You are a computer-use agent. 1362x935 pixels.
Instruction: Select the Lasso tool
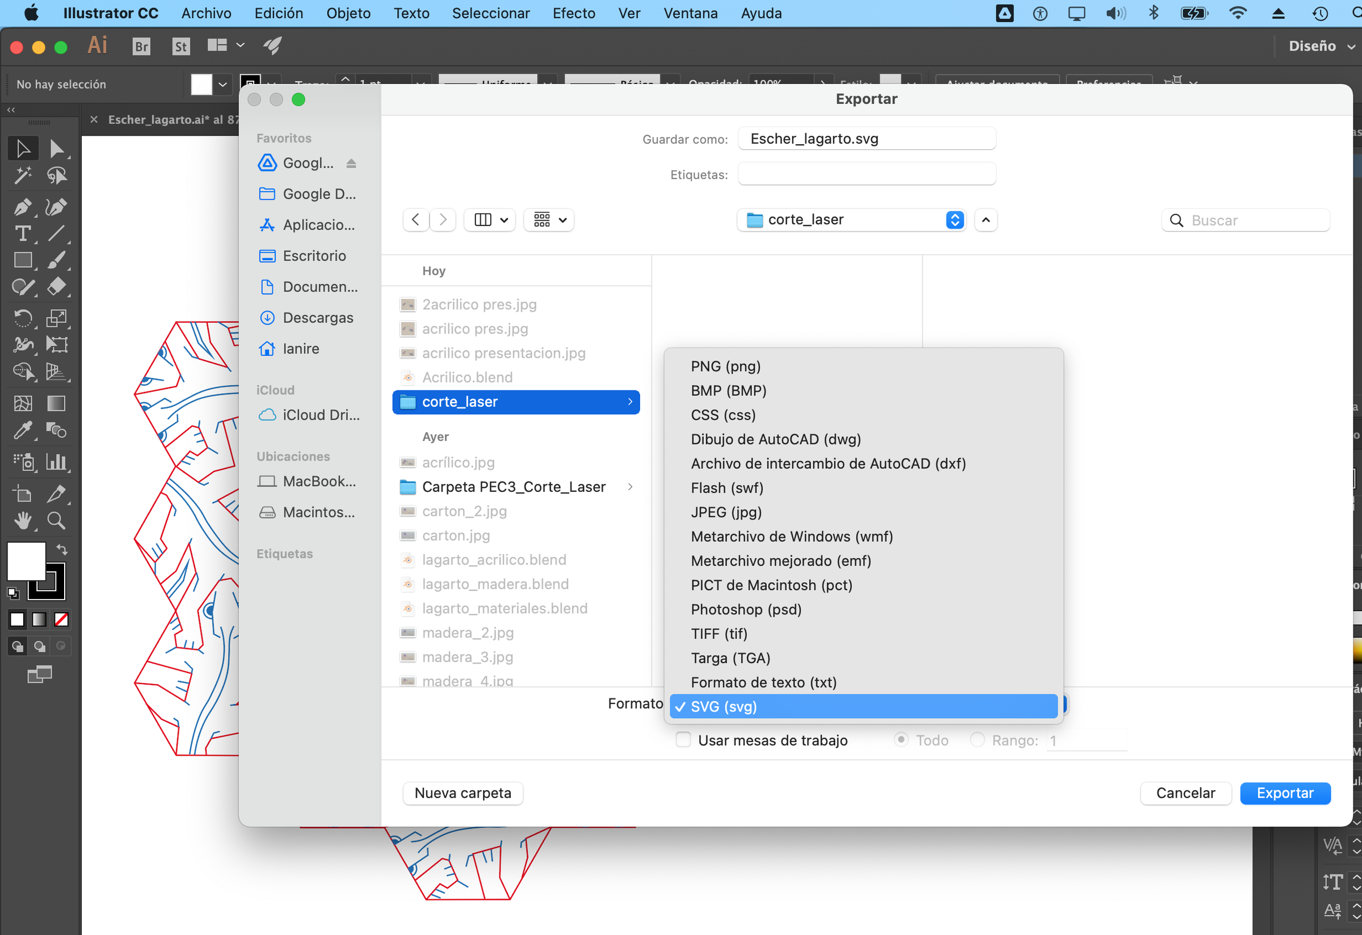[57, 175]
